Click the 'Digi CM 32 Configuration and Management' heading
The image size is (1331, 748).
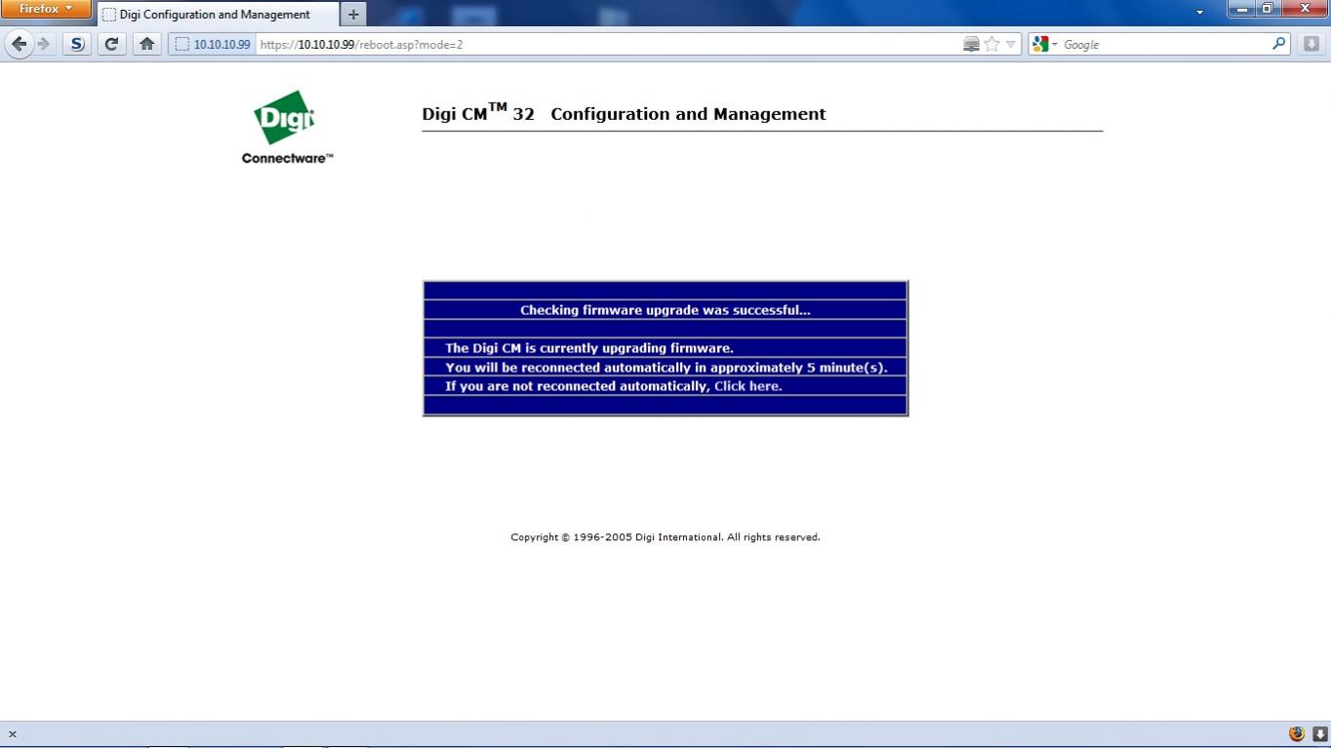click(624, 113)
